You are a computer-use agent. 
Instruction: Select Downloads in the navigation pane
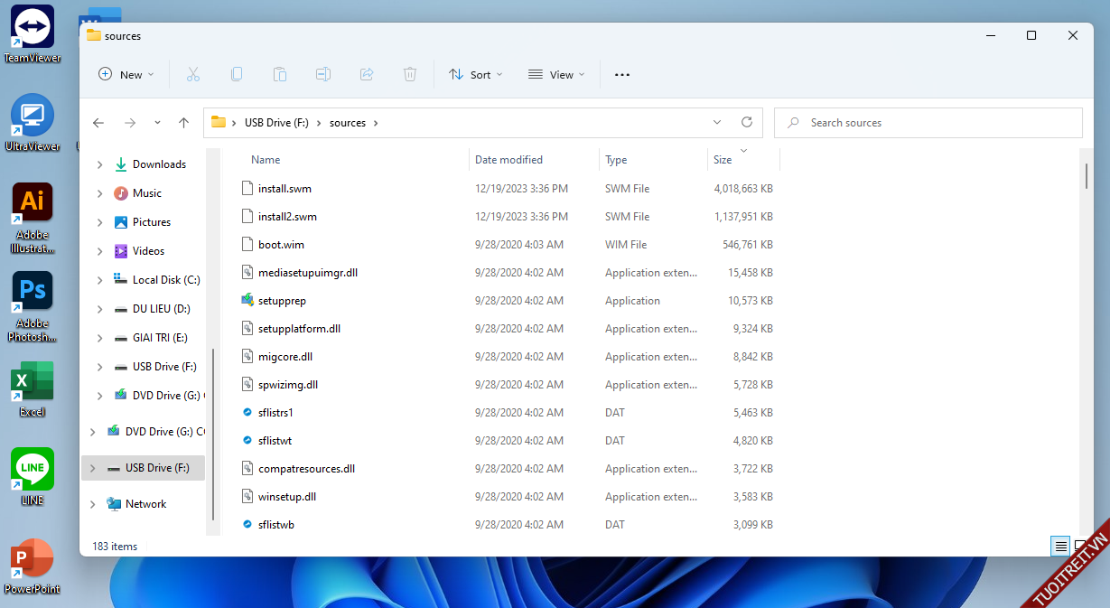159,164
